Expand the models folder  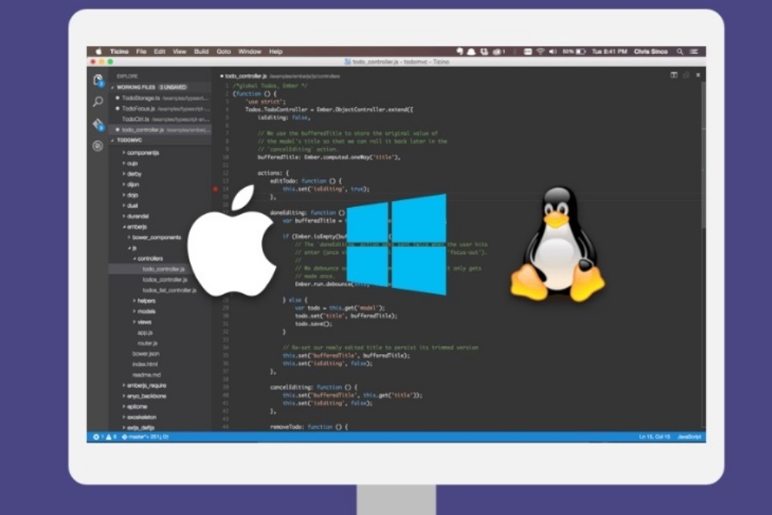tap(146, 311)
